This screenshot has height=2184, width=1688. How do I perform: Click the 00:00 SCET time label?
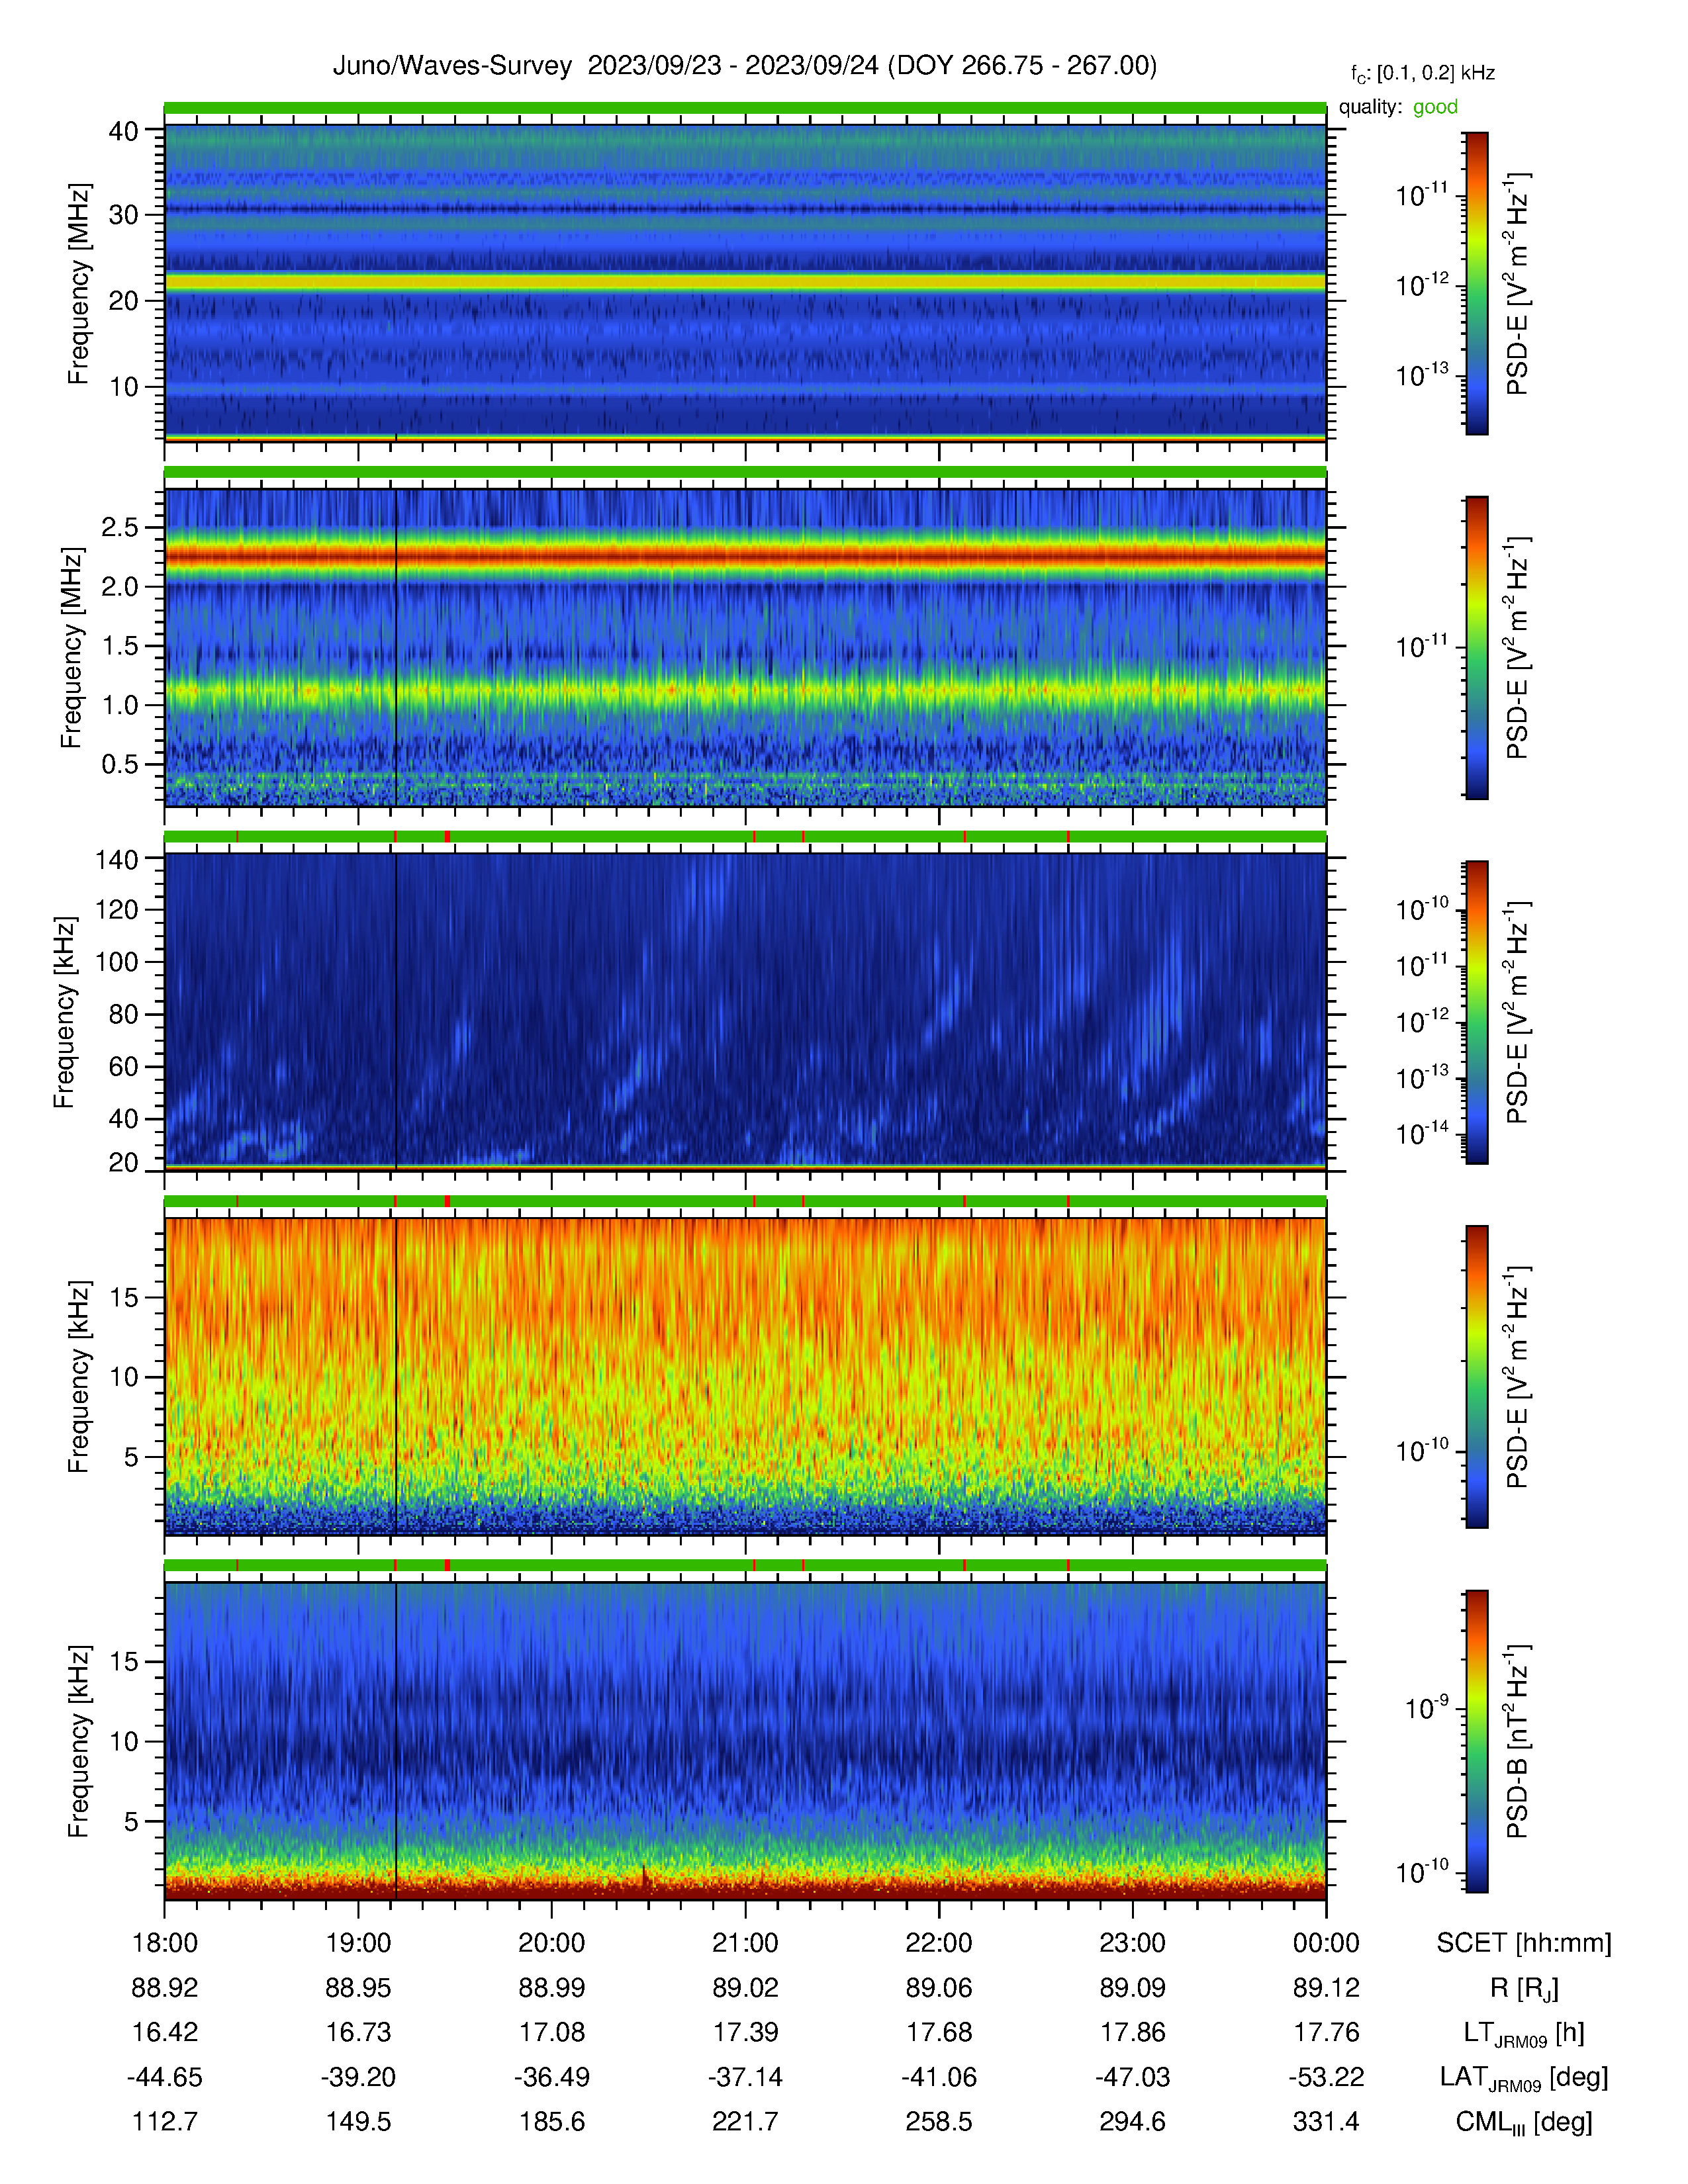[1326, 1943]
